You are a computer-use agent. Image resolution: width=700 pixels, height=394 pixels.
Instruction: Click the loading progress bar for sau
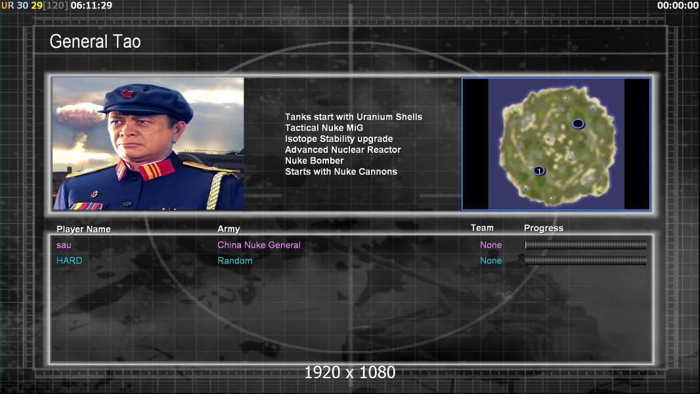coord(586,244)
